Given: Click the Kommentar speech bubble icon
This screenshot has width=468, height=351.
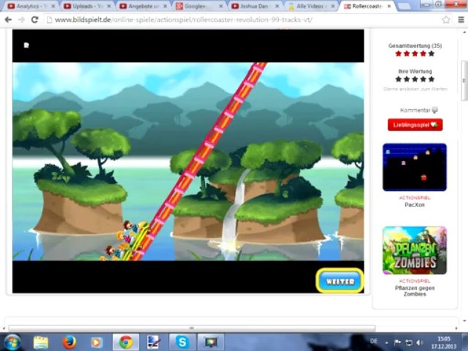Looking at the screenshot, I should pos(435,110).
